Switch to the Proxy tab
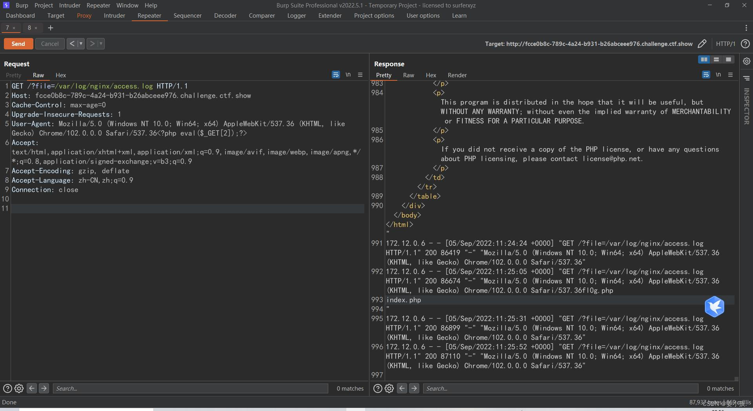The width and height of the screenshot is (753, 411). [84, 15]
